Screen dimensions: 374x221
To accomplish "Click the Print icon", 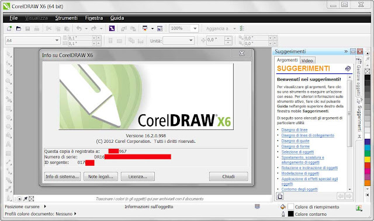I will [36, 29].
